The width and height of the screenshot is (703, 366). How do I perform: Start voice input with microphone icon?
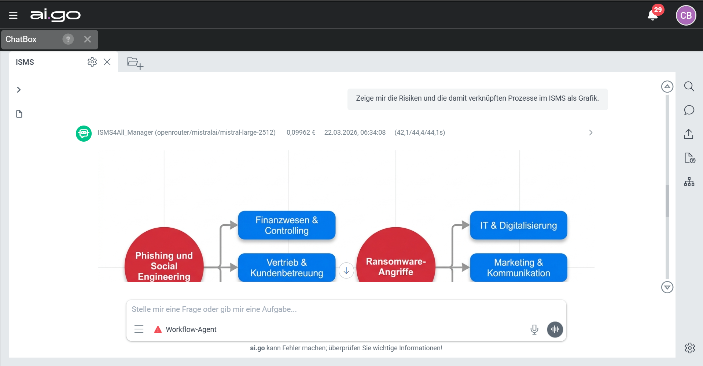coord(534,329)
